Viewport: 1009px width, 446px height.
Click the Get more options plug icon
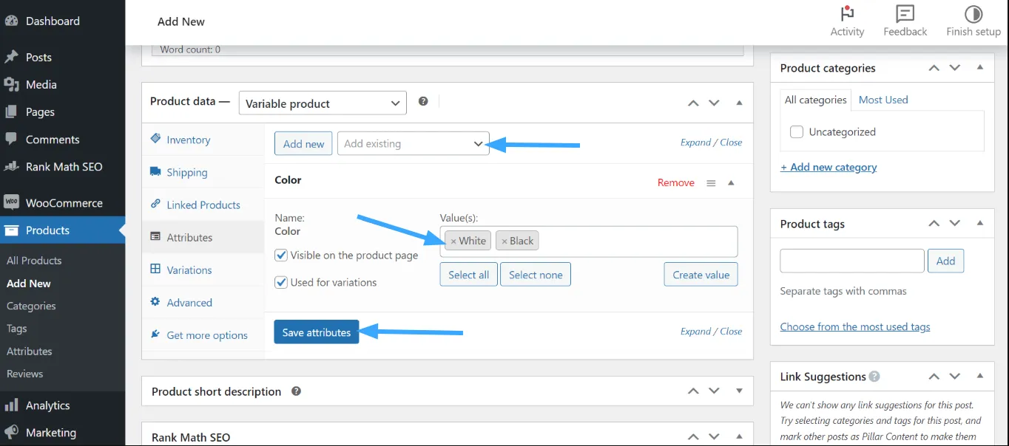pos(155,334)
